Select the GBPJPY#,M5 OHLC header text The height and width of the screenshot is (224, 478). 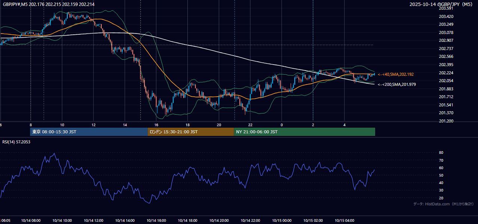click(x=49, y=4)
